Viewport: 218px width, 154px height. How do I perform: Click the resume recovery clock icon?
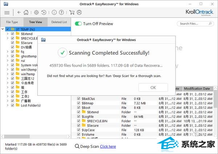click(x=44, y=12)
